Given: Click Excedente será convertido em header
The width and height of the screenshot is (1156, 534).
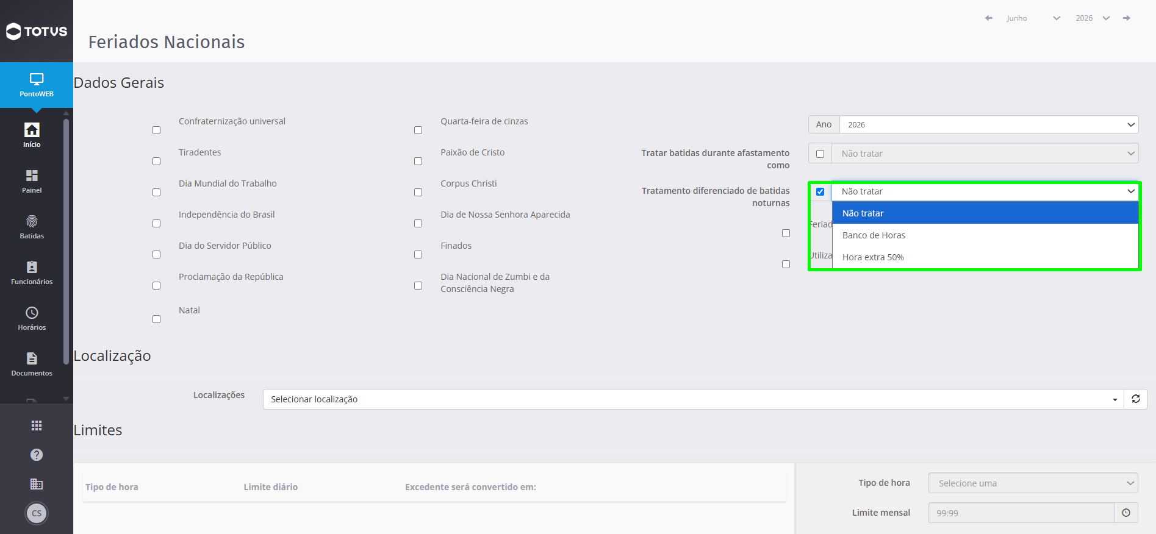Looking at the screenshot, I should [470, 487].
